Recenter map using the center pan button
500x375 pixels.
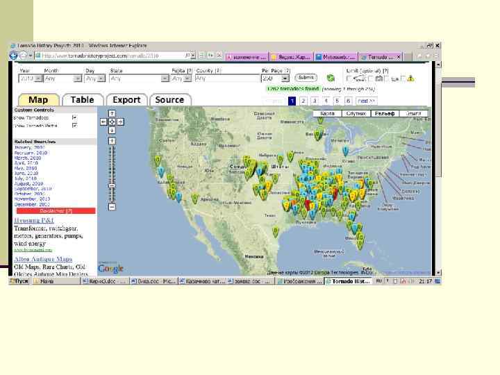pos(112,122)
